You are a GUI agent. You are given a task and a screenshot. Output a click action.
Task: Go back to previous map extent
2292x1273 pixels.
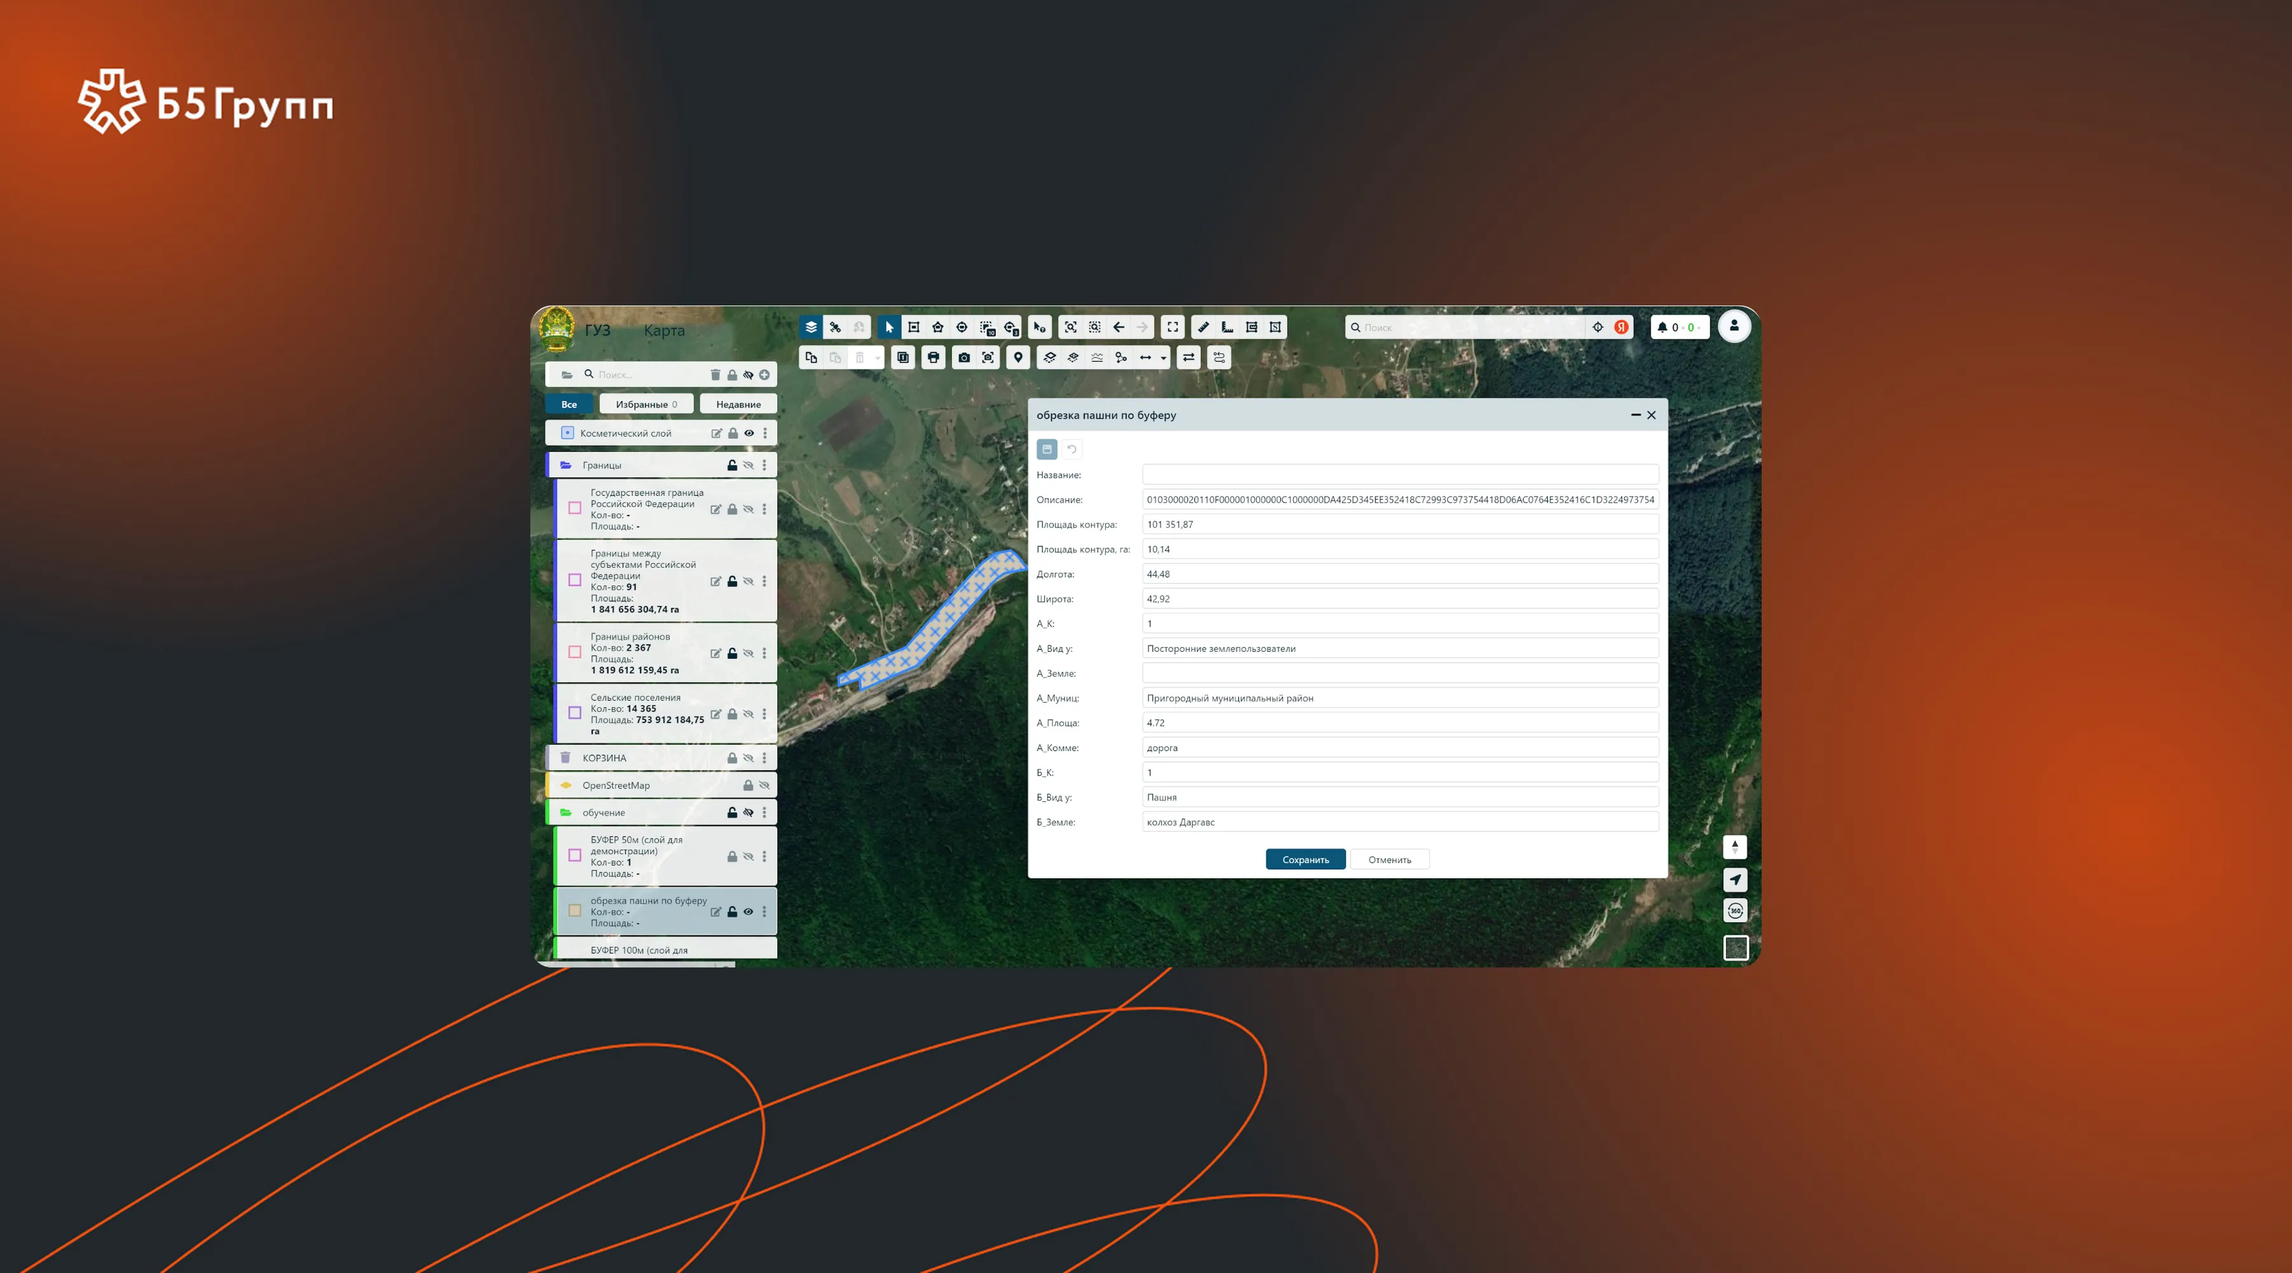pos(1119,327)
